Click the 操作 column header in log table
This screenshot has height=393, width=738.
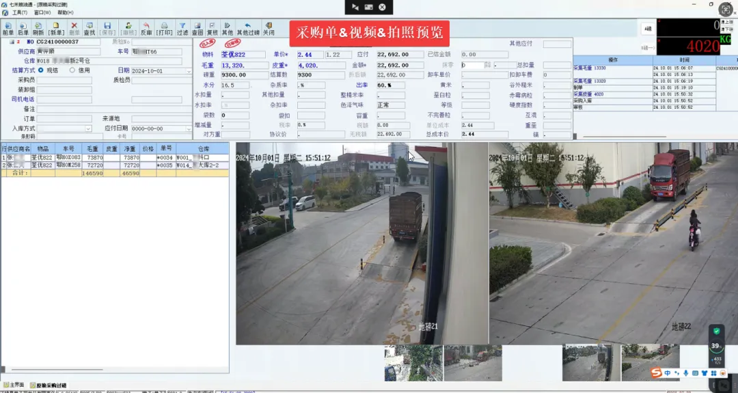click(613, 60)
